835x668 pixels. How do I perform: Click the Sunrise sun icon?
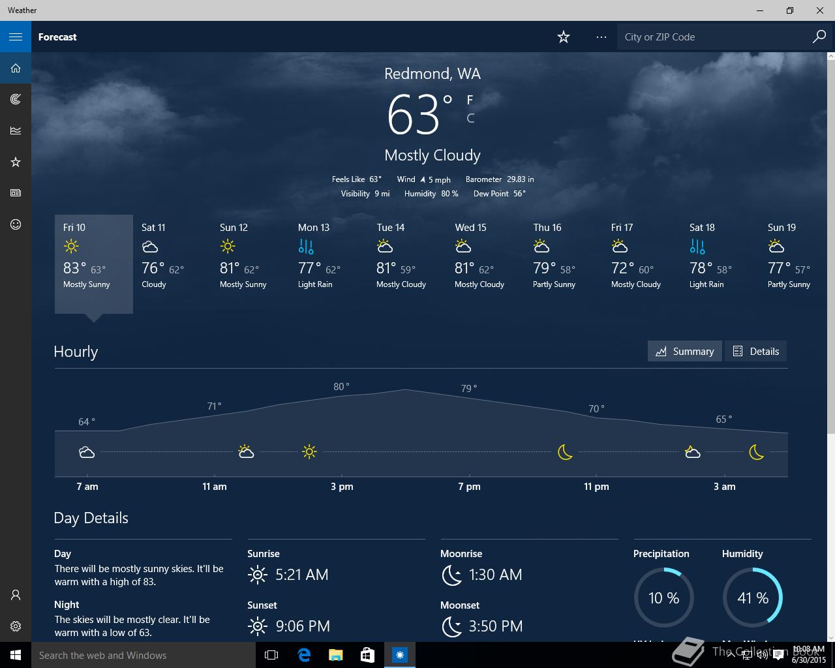(x=258, y=575)
